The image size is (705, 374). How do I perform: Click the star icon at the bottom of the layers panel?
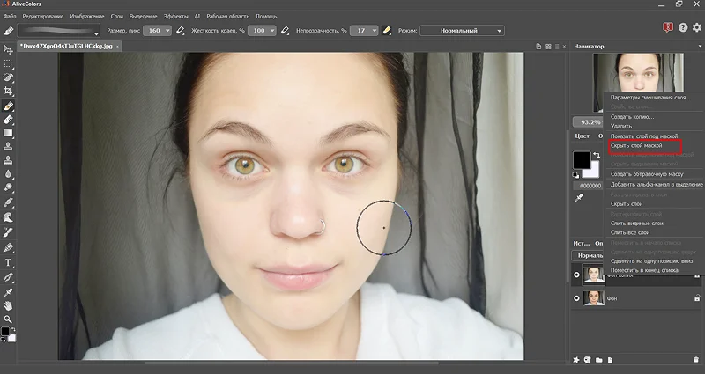point(576,360)
